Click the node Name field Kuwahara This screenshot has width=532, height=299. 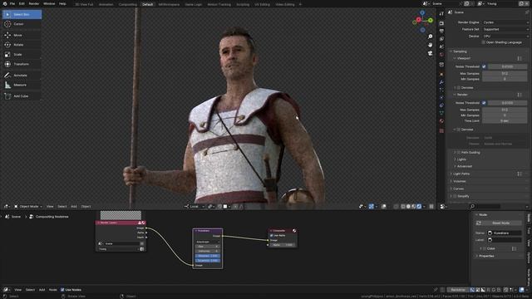pyautogui.click(x=505, y=233)
